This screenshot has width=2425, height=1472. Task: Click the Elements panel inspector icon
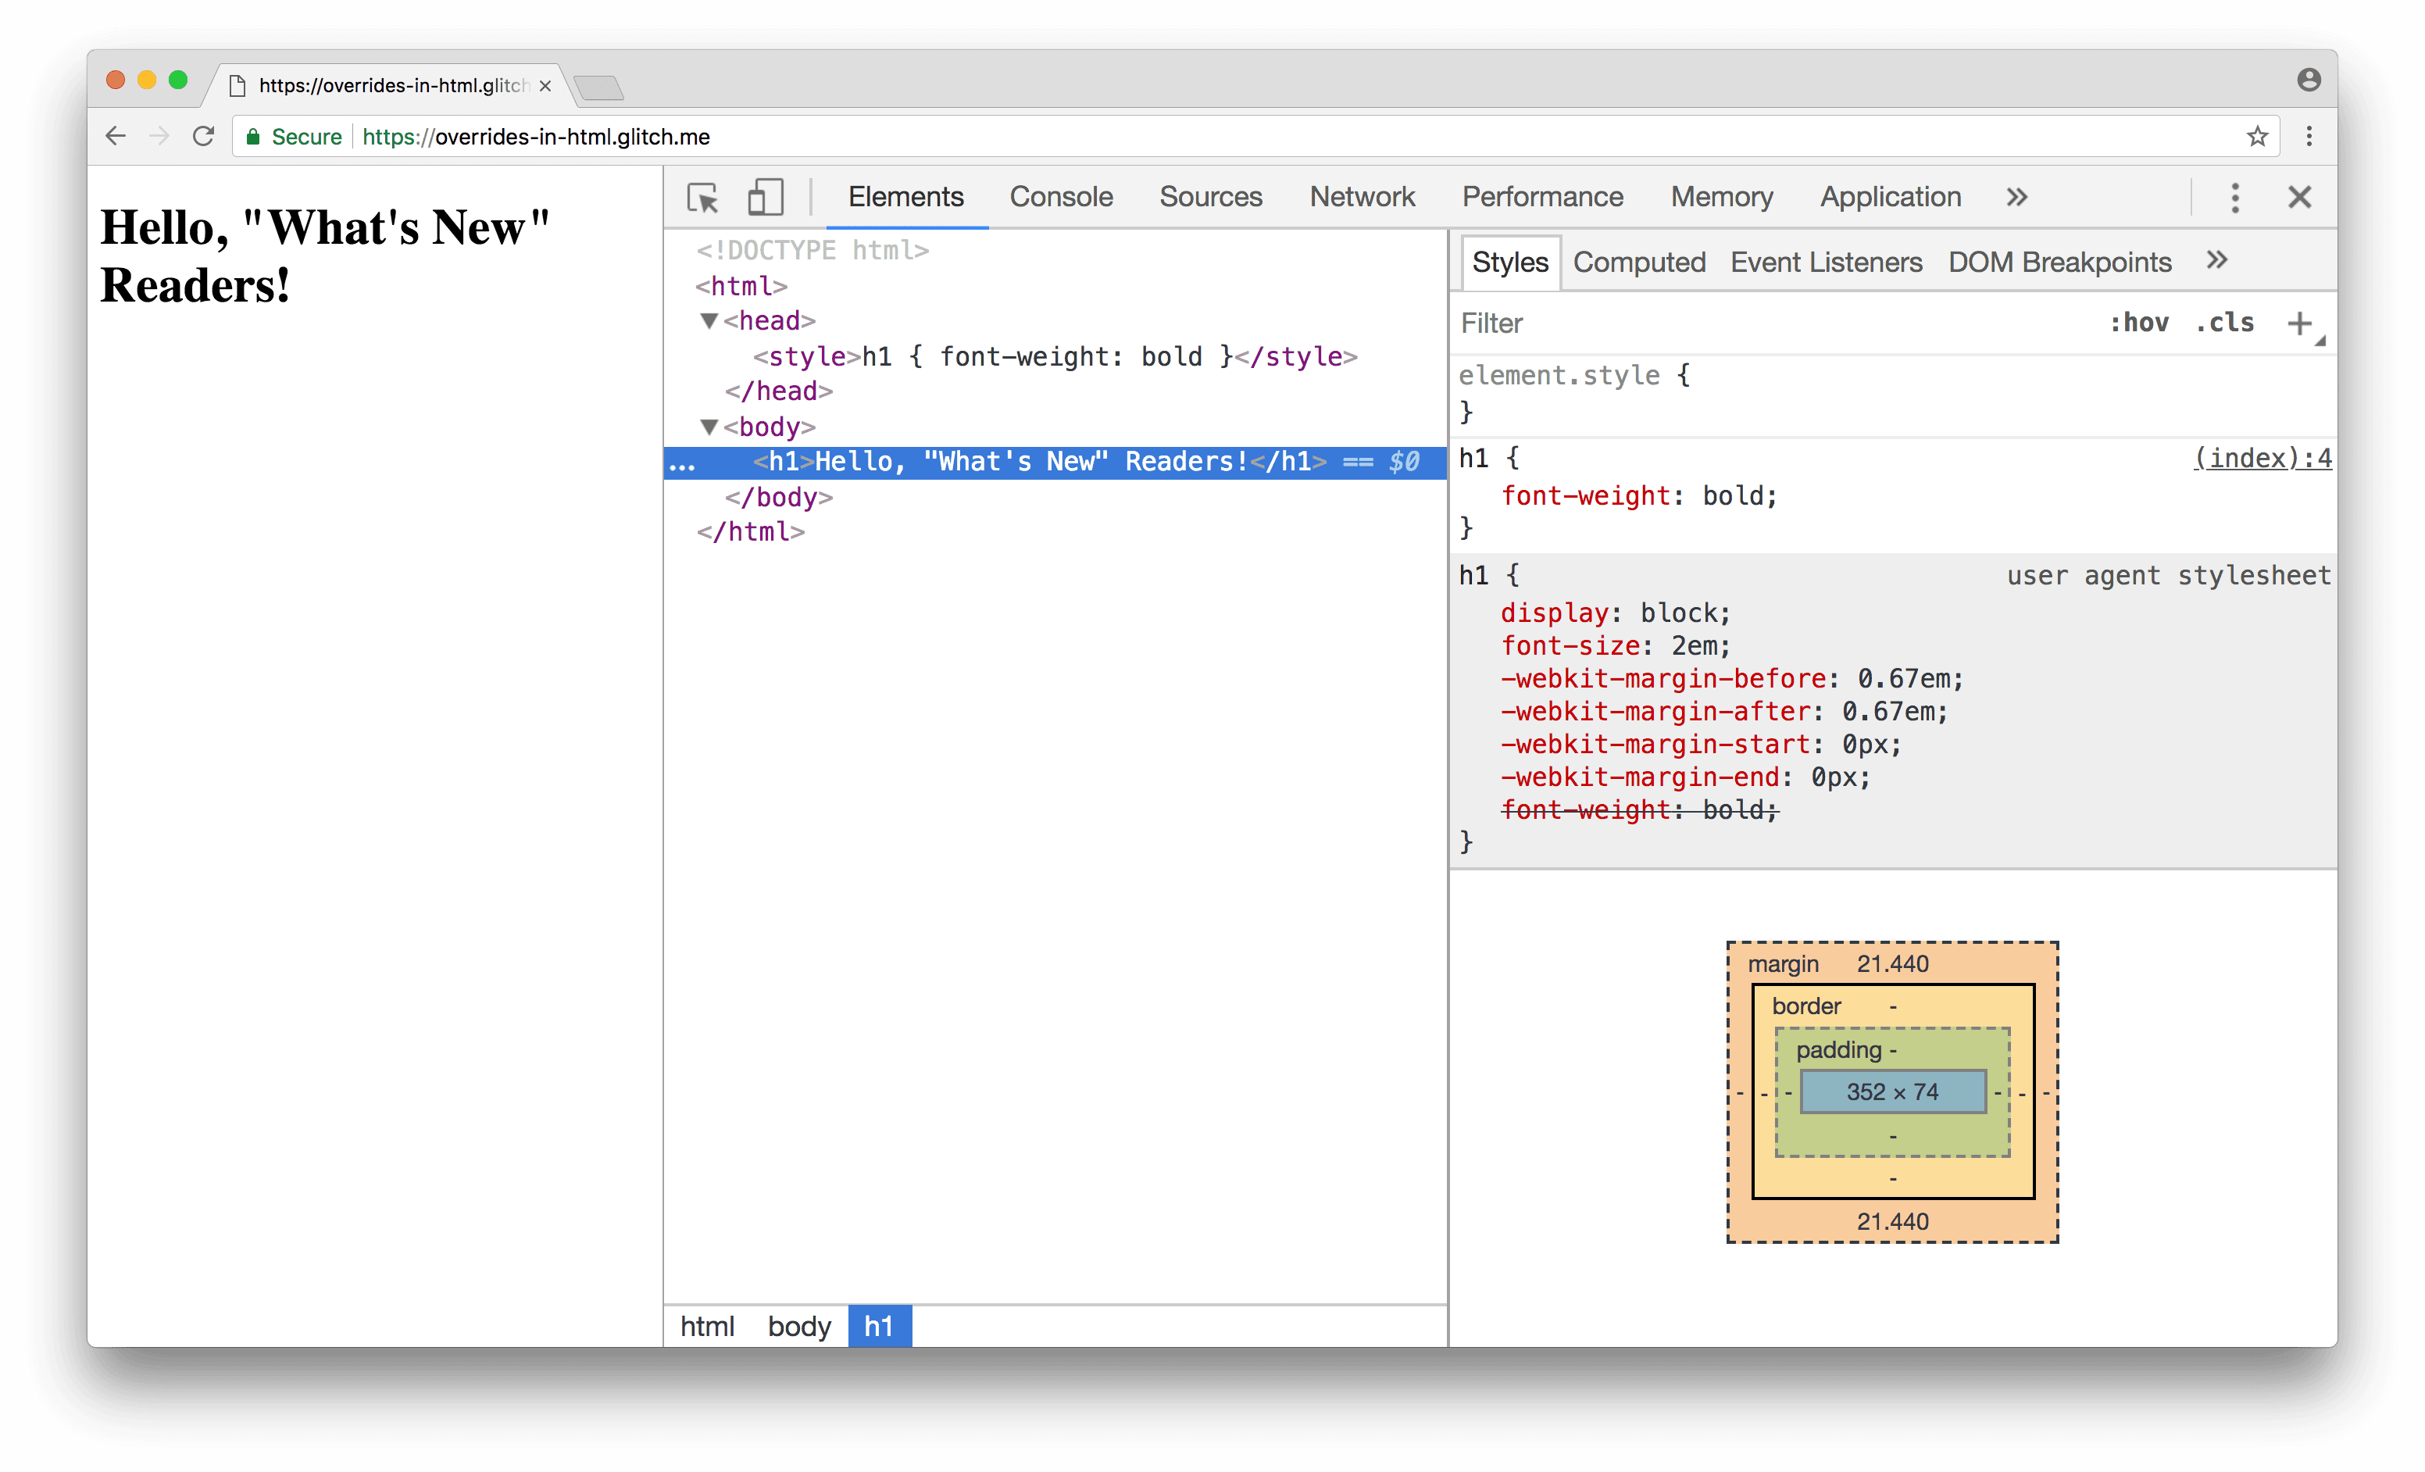click(x=705, y=194)
